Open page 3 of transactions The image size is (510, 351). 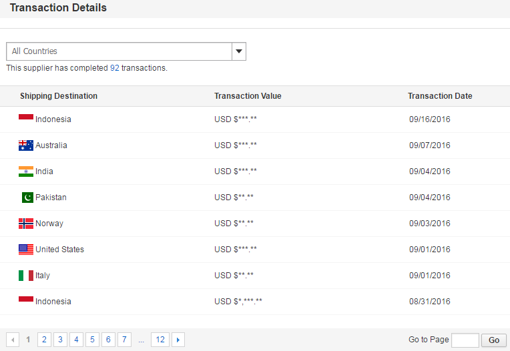(60, 340)
